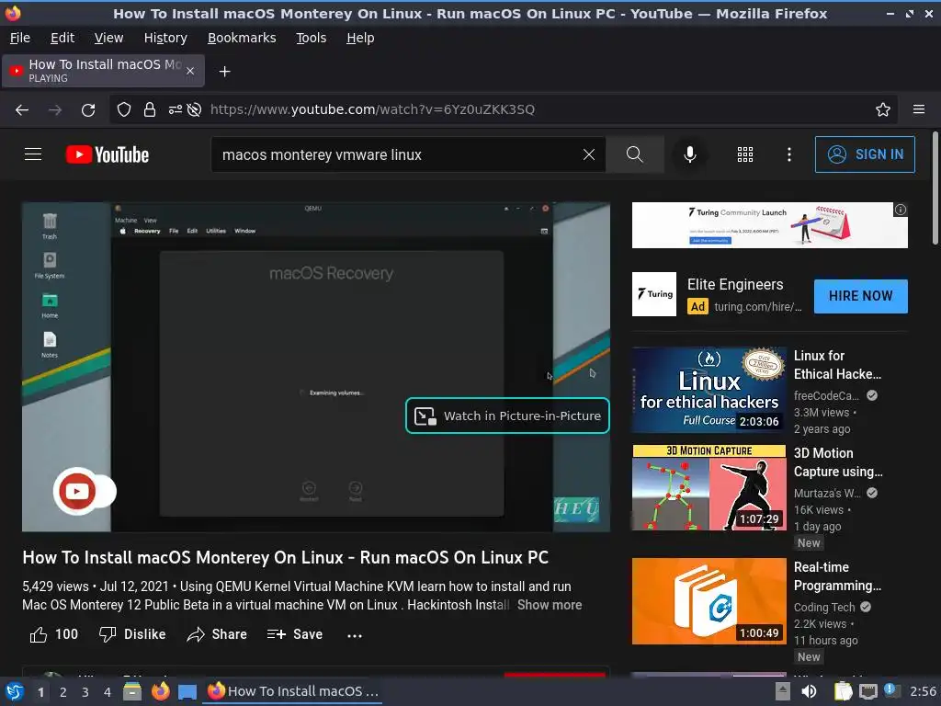Image resolution: width=941 pixels, height=706 pixels.
Task: Close the 'How To Install macOS' tab
Action: [190, 71]
